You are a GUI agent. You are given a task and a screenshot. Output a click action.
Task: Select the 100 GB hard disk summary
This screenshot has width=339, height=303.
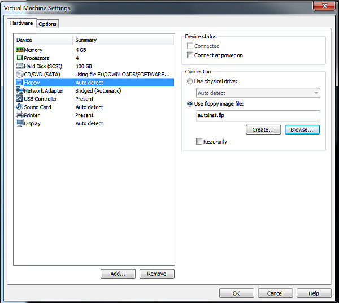pos(84,66)
